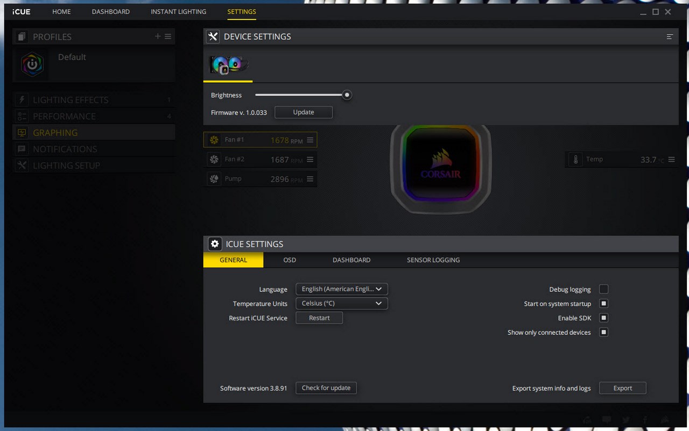The height and width of the screenshot is (431, 689).
Task: Open Temp sensor options menu
Action: click(x=671, y=160)
